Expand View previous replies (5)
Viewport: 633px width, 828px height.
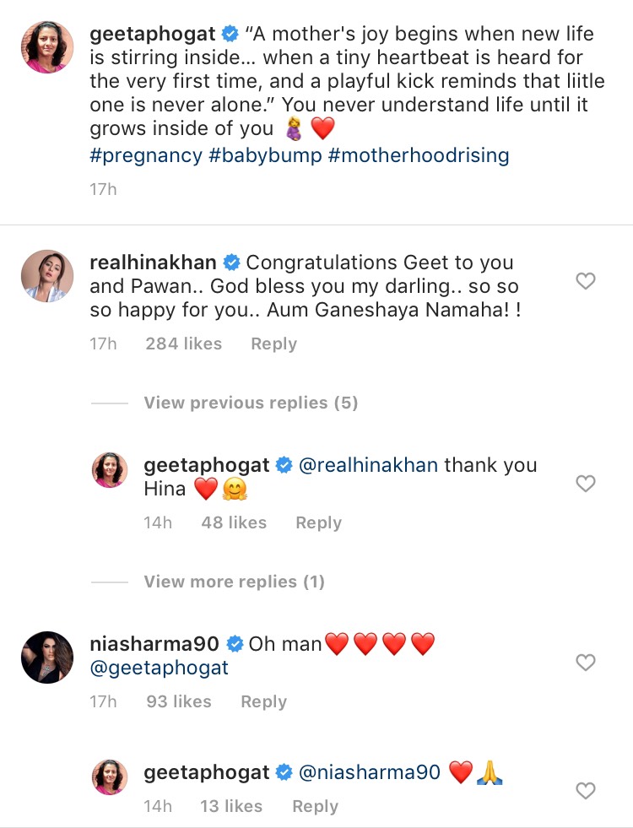tap(251, 403)
